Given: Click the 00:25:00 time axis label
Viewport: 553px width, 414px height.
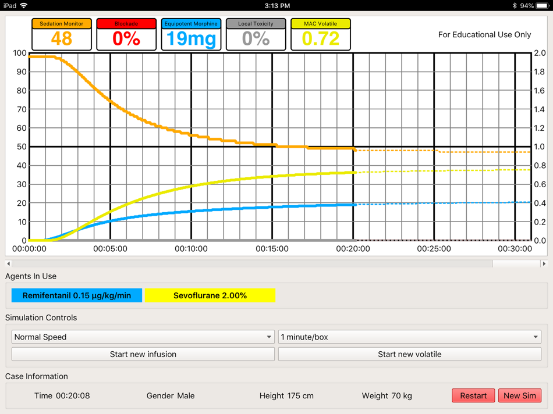Looking at the screenshot, I should (434, 249).
